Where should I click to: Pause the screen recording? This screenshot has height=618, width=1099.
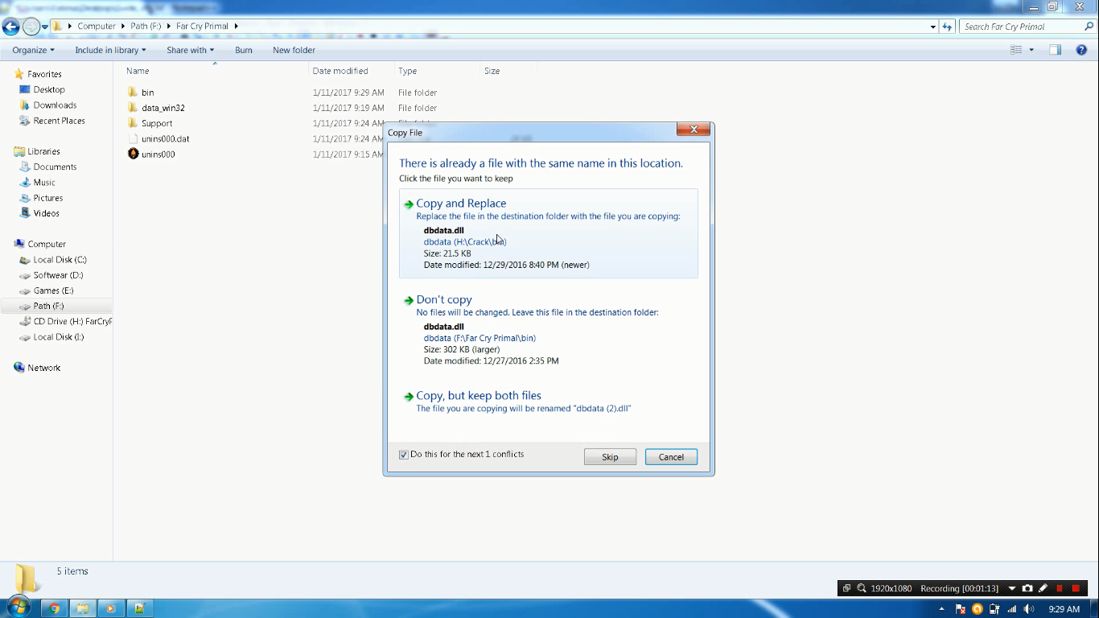pos(1060,588)
